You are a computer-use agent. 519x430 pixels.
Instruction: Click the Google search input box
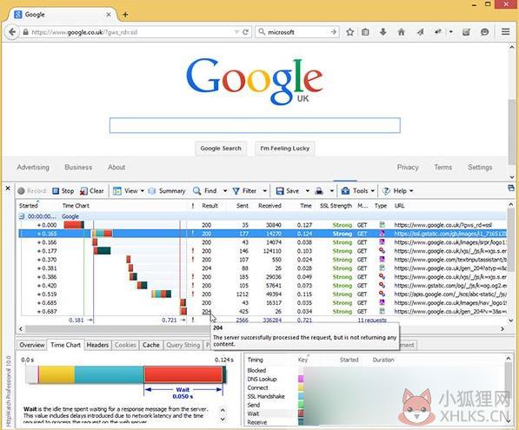click(255, 125)
